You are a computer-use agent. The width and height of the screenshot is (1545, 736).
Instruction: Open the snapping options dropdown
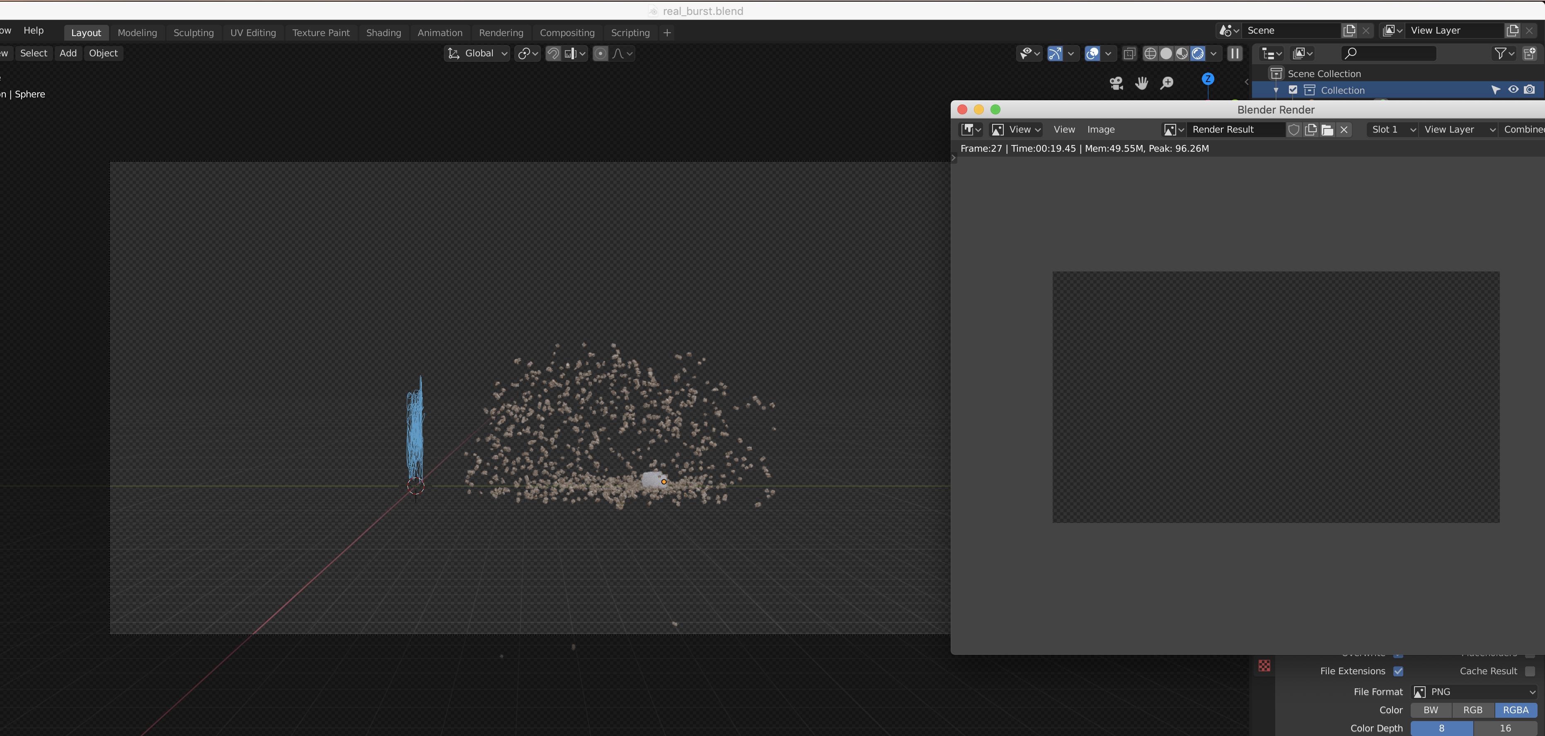pos(574,53)
